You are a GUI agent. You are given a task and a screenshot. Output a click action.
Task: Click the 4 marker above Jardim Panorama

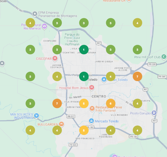pos(111,130)
